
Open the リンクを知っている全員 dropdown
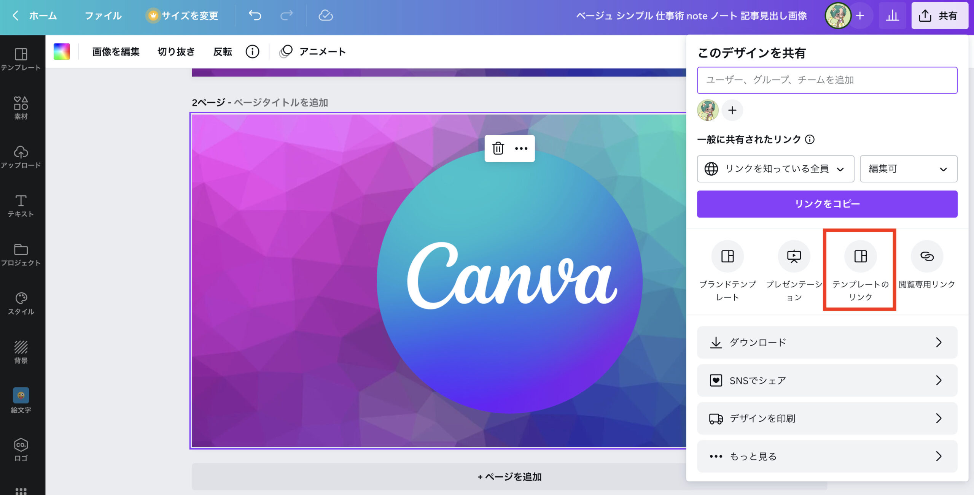pos(775,168)
